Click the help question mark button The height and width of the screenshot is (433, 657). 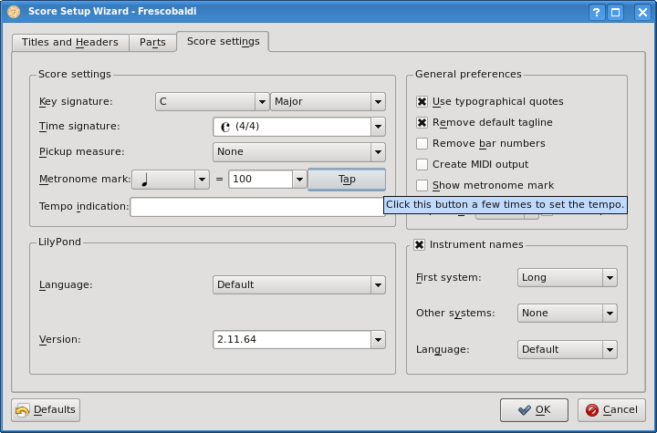click(x=597, y=12)
